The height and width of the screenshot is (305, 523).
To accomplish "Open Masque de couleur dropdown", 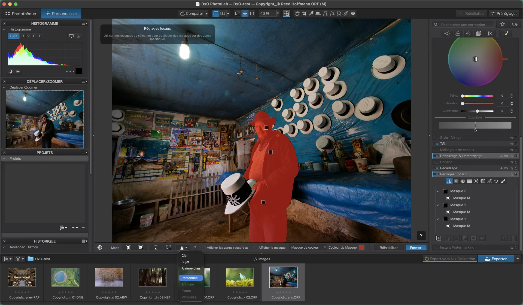I will click(x=308, y=248).
